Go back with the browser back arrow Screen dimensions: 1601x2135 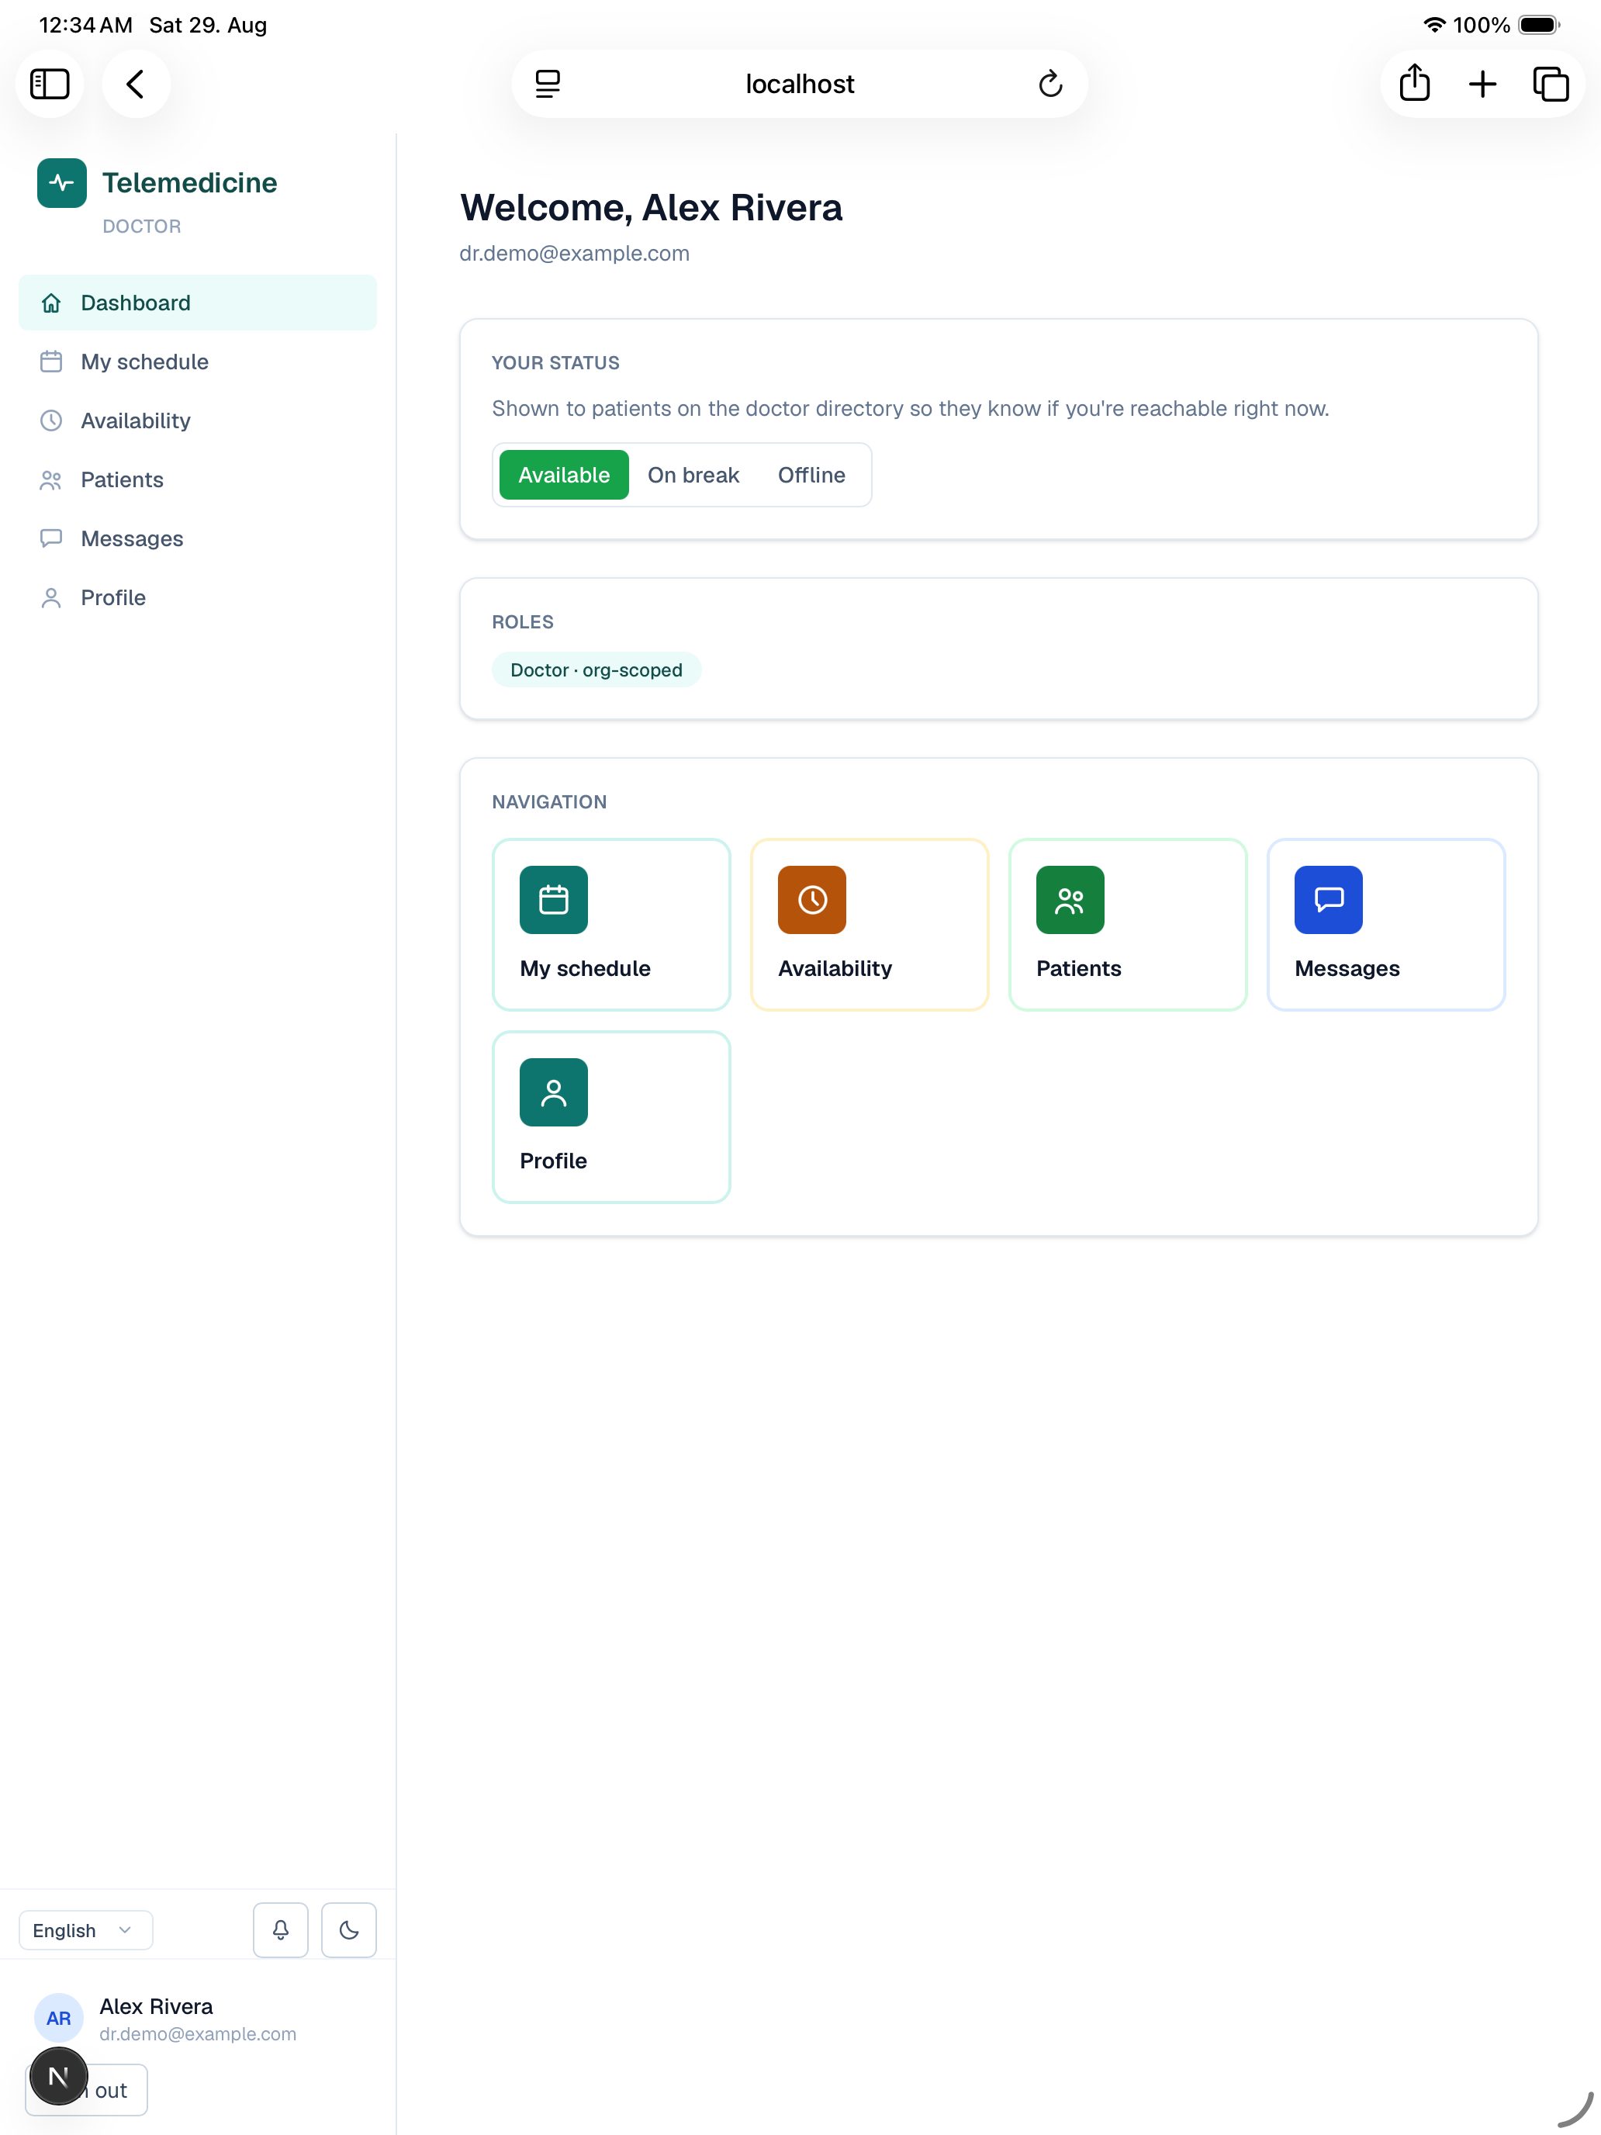tap(136, 84)
